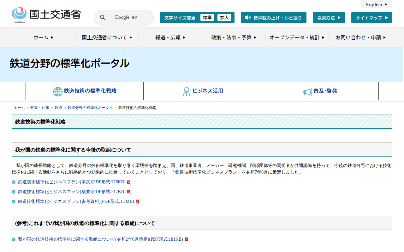Open 鉄道技術標準化ビジネスプラン(概要) PDF link
This screenshot has width=404, height=252.
(x=72, y=192)
